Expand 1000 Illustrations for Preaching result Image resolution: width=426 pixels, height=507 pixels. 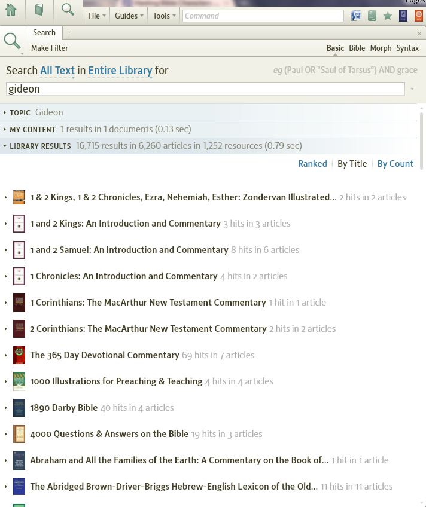5,381
